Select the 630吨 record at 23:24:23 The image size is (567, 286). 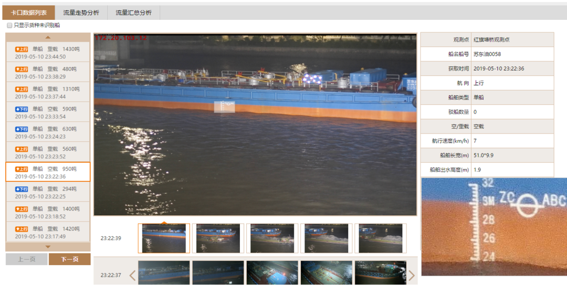pyautogui.click(x=48, y=133)
